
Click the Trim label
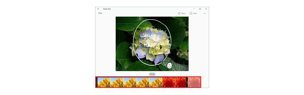(100, 13)
